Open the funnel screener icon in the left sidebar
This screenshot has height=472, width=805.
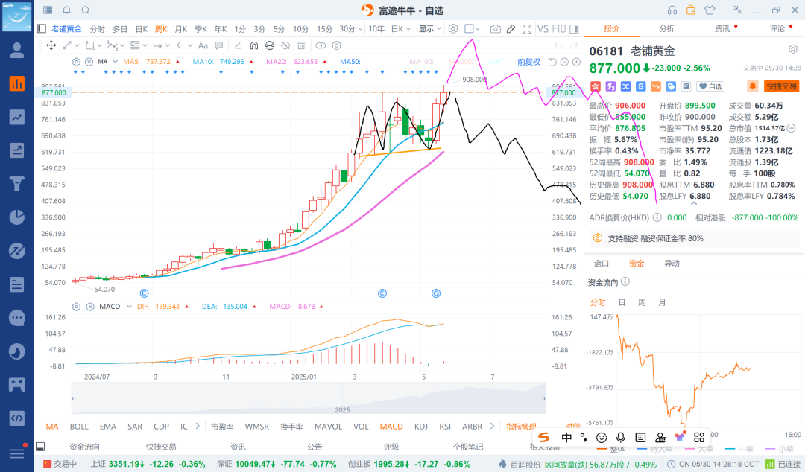tap(17, 184)
